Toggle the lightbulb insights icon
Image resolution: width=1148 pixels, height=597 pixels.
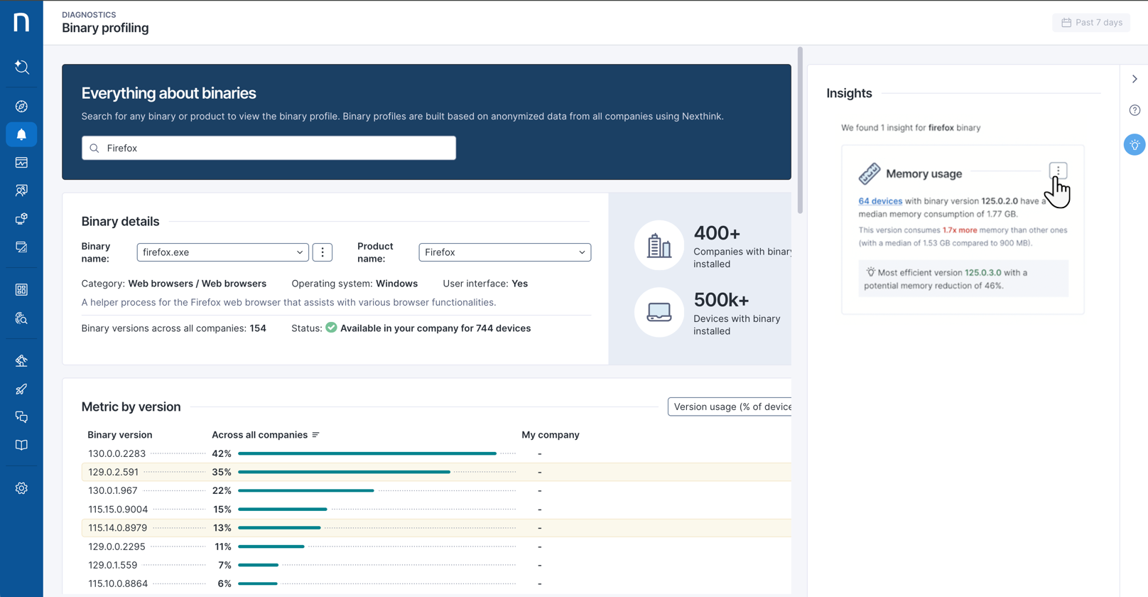pyautogui.click(x=1135, y=145)
